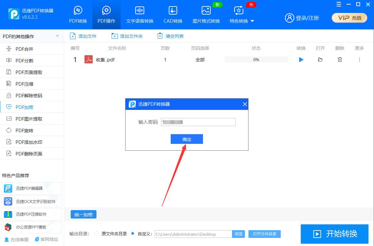Screen dimensions: 374x246
Task: Click 清空列表 toolbar button
Action: click(170, 36)
